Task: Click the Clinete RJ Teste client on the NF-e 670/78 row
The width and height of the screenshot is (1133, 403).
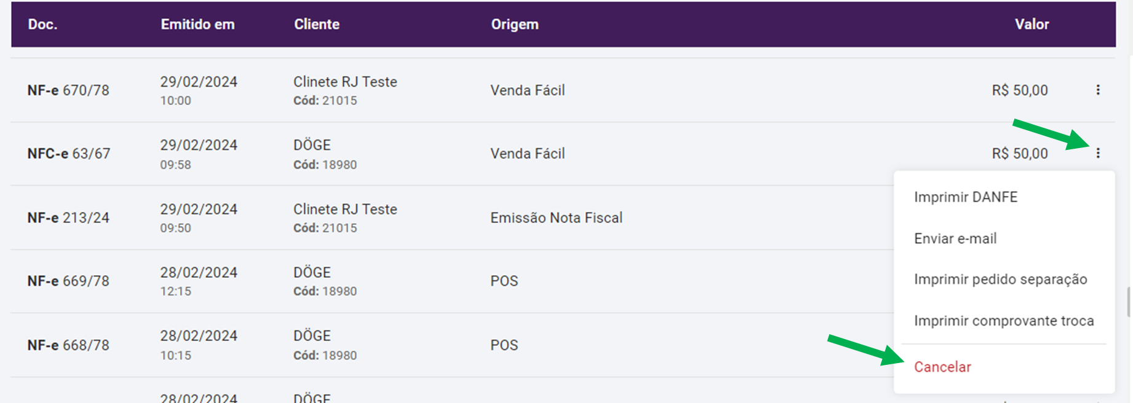Action: (345, 82)
